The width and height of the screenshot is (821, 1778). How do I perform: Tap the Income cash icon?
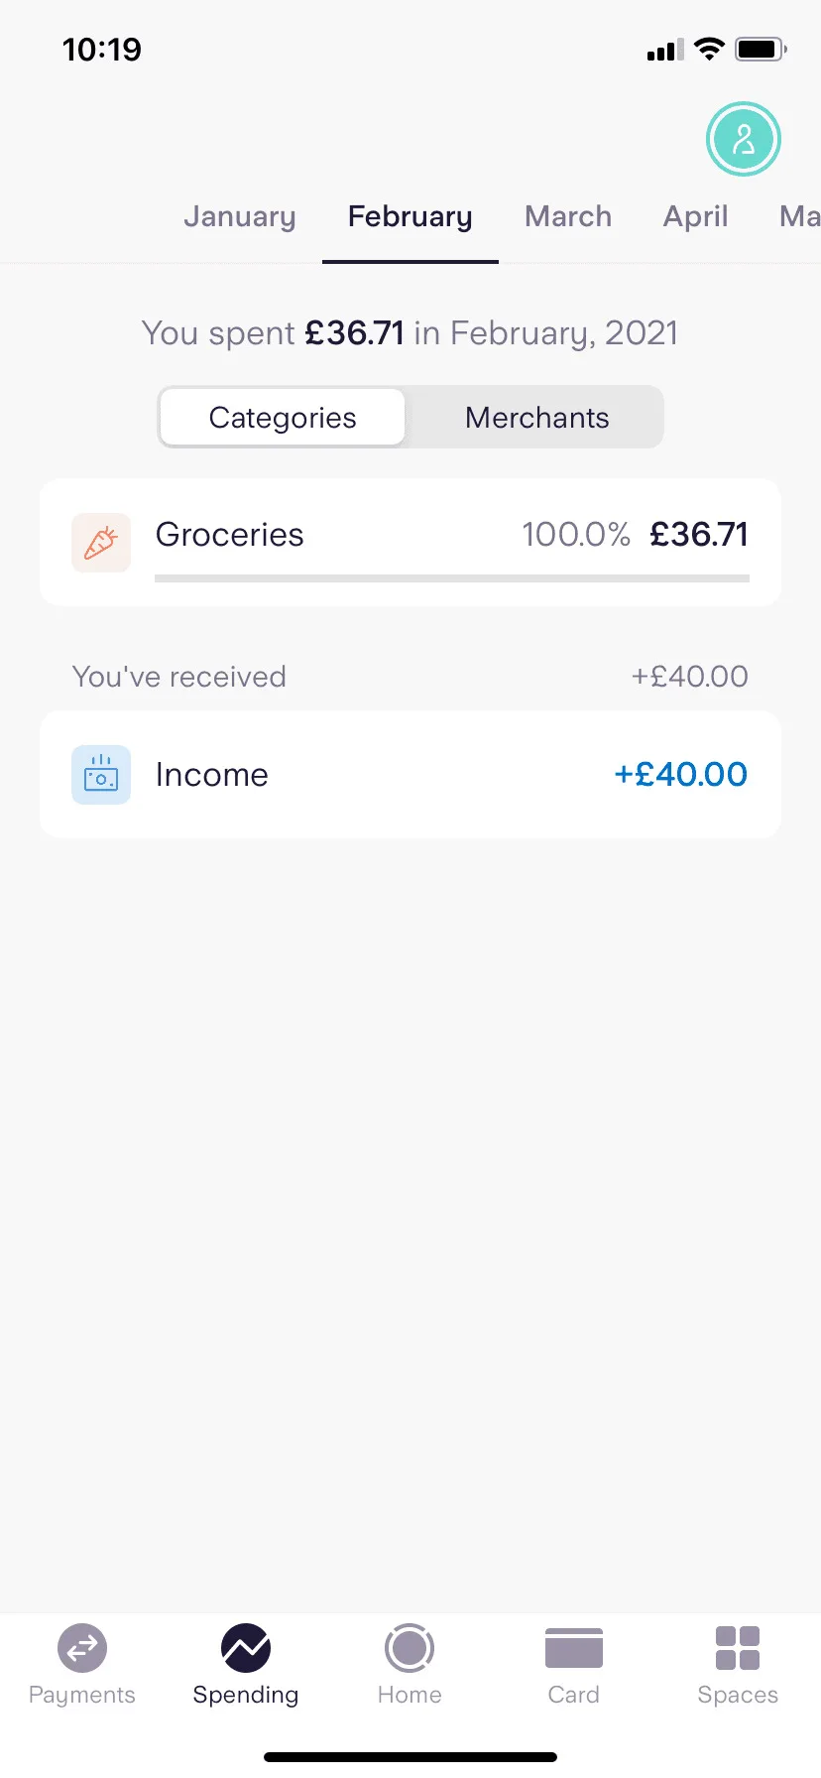pyautogui.click(x=101, y=775)
